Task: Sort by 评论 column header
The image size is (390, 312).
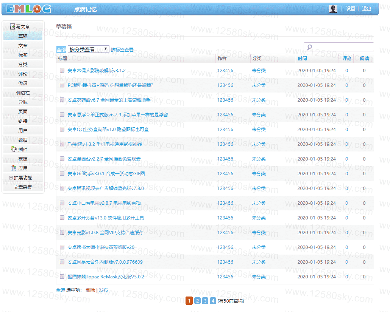Action: pyautogui.click(x=347, y=58)
